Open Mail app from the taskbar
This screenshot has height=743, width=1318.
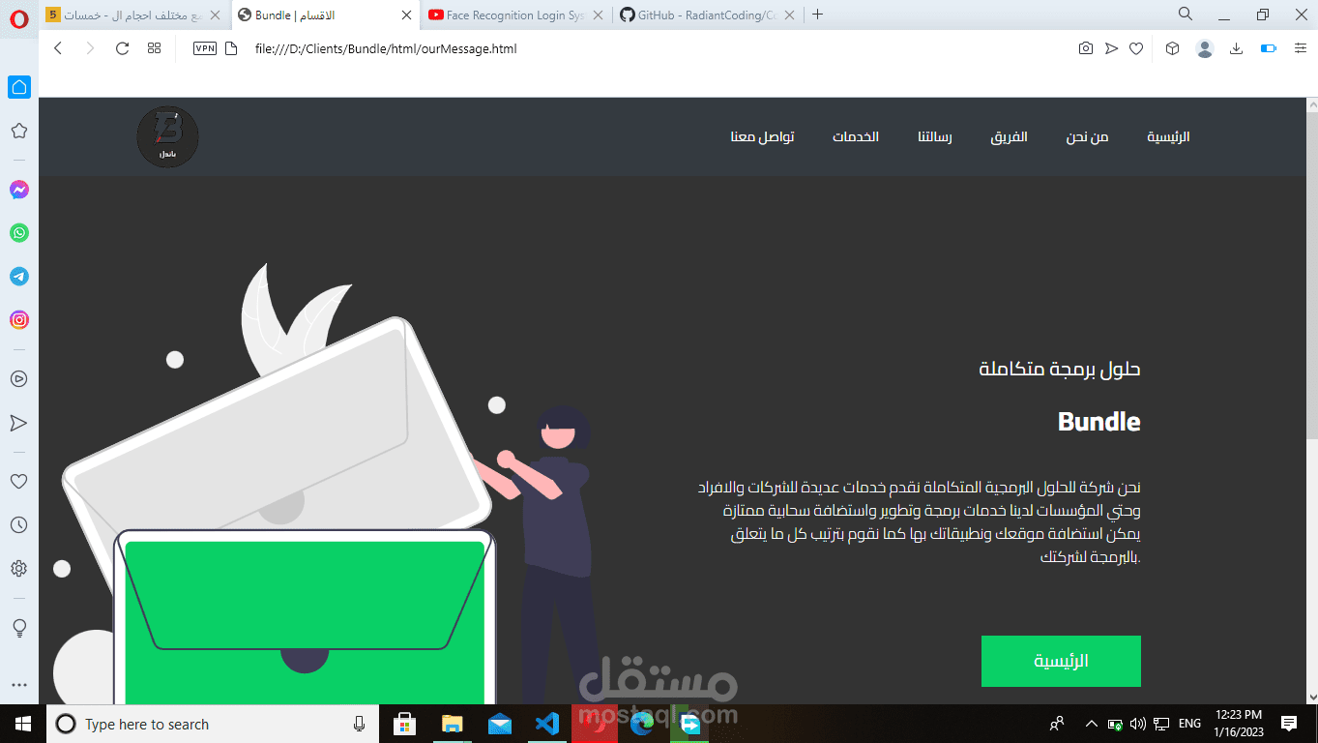tap(499, 724)
